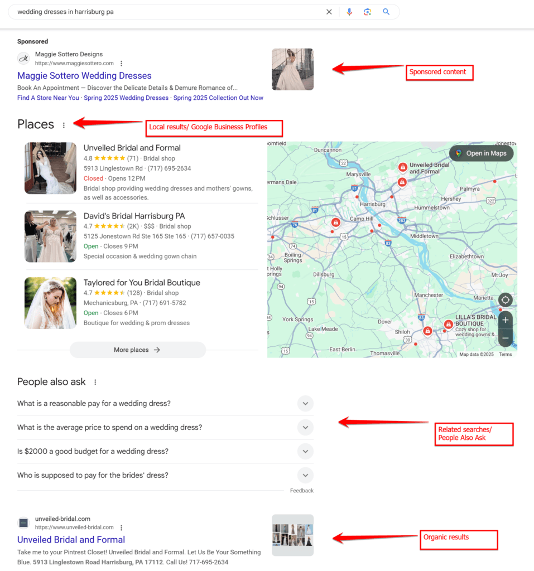The width and height of the screenshot is (534, 571).
Task: Click the zoom-in icon on the map
Action: point(505,320)
